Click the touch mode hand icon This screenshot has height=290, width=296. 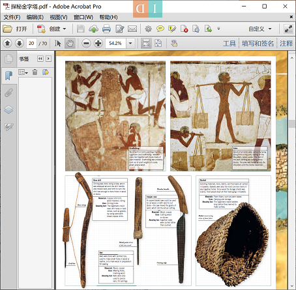[x=174, y=44]
